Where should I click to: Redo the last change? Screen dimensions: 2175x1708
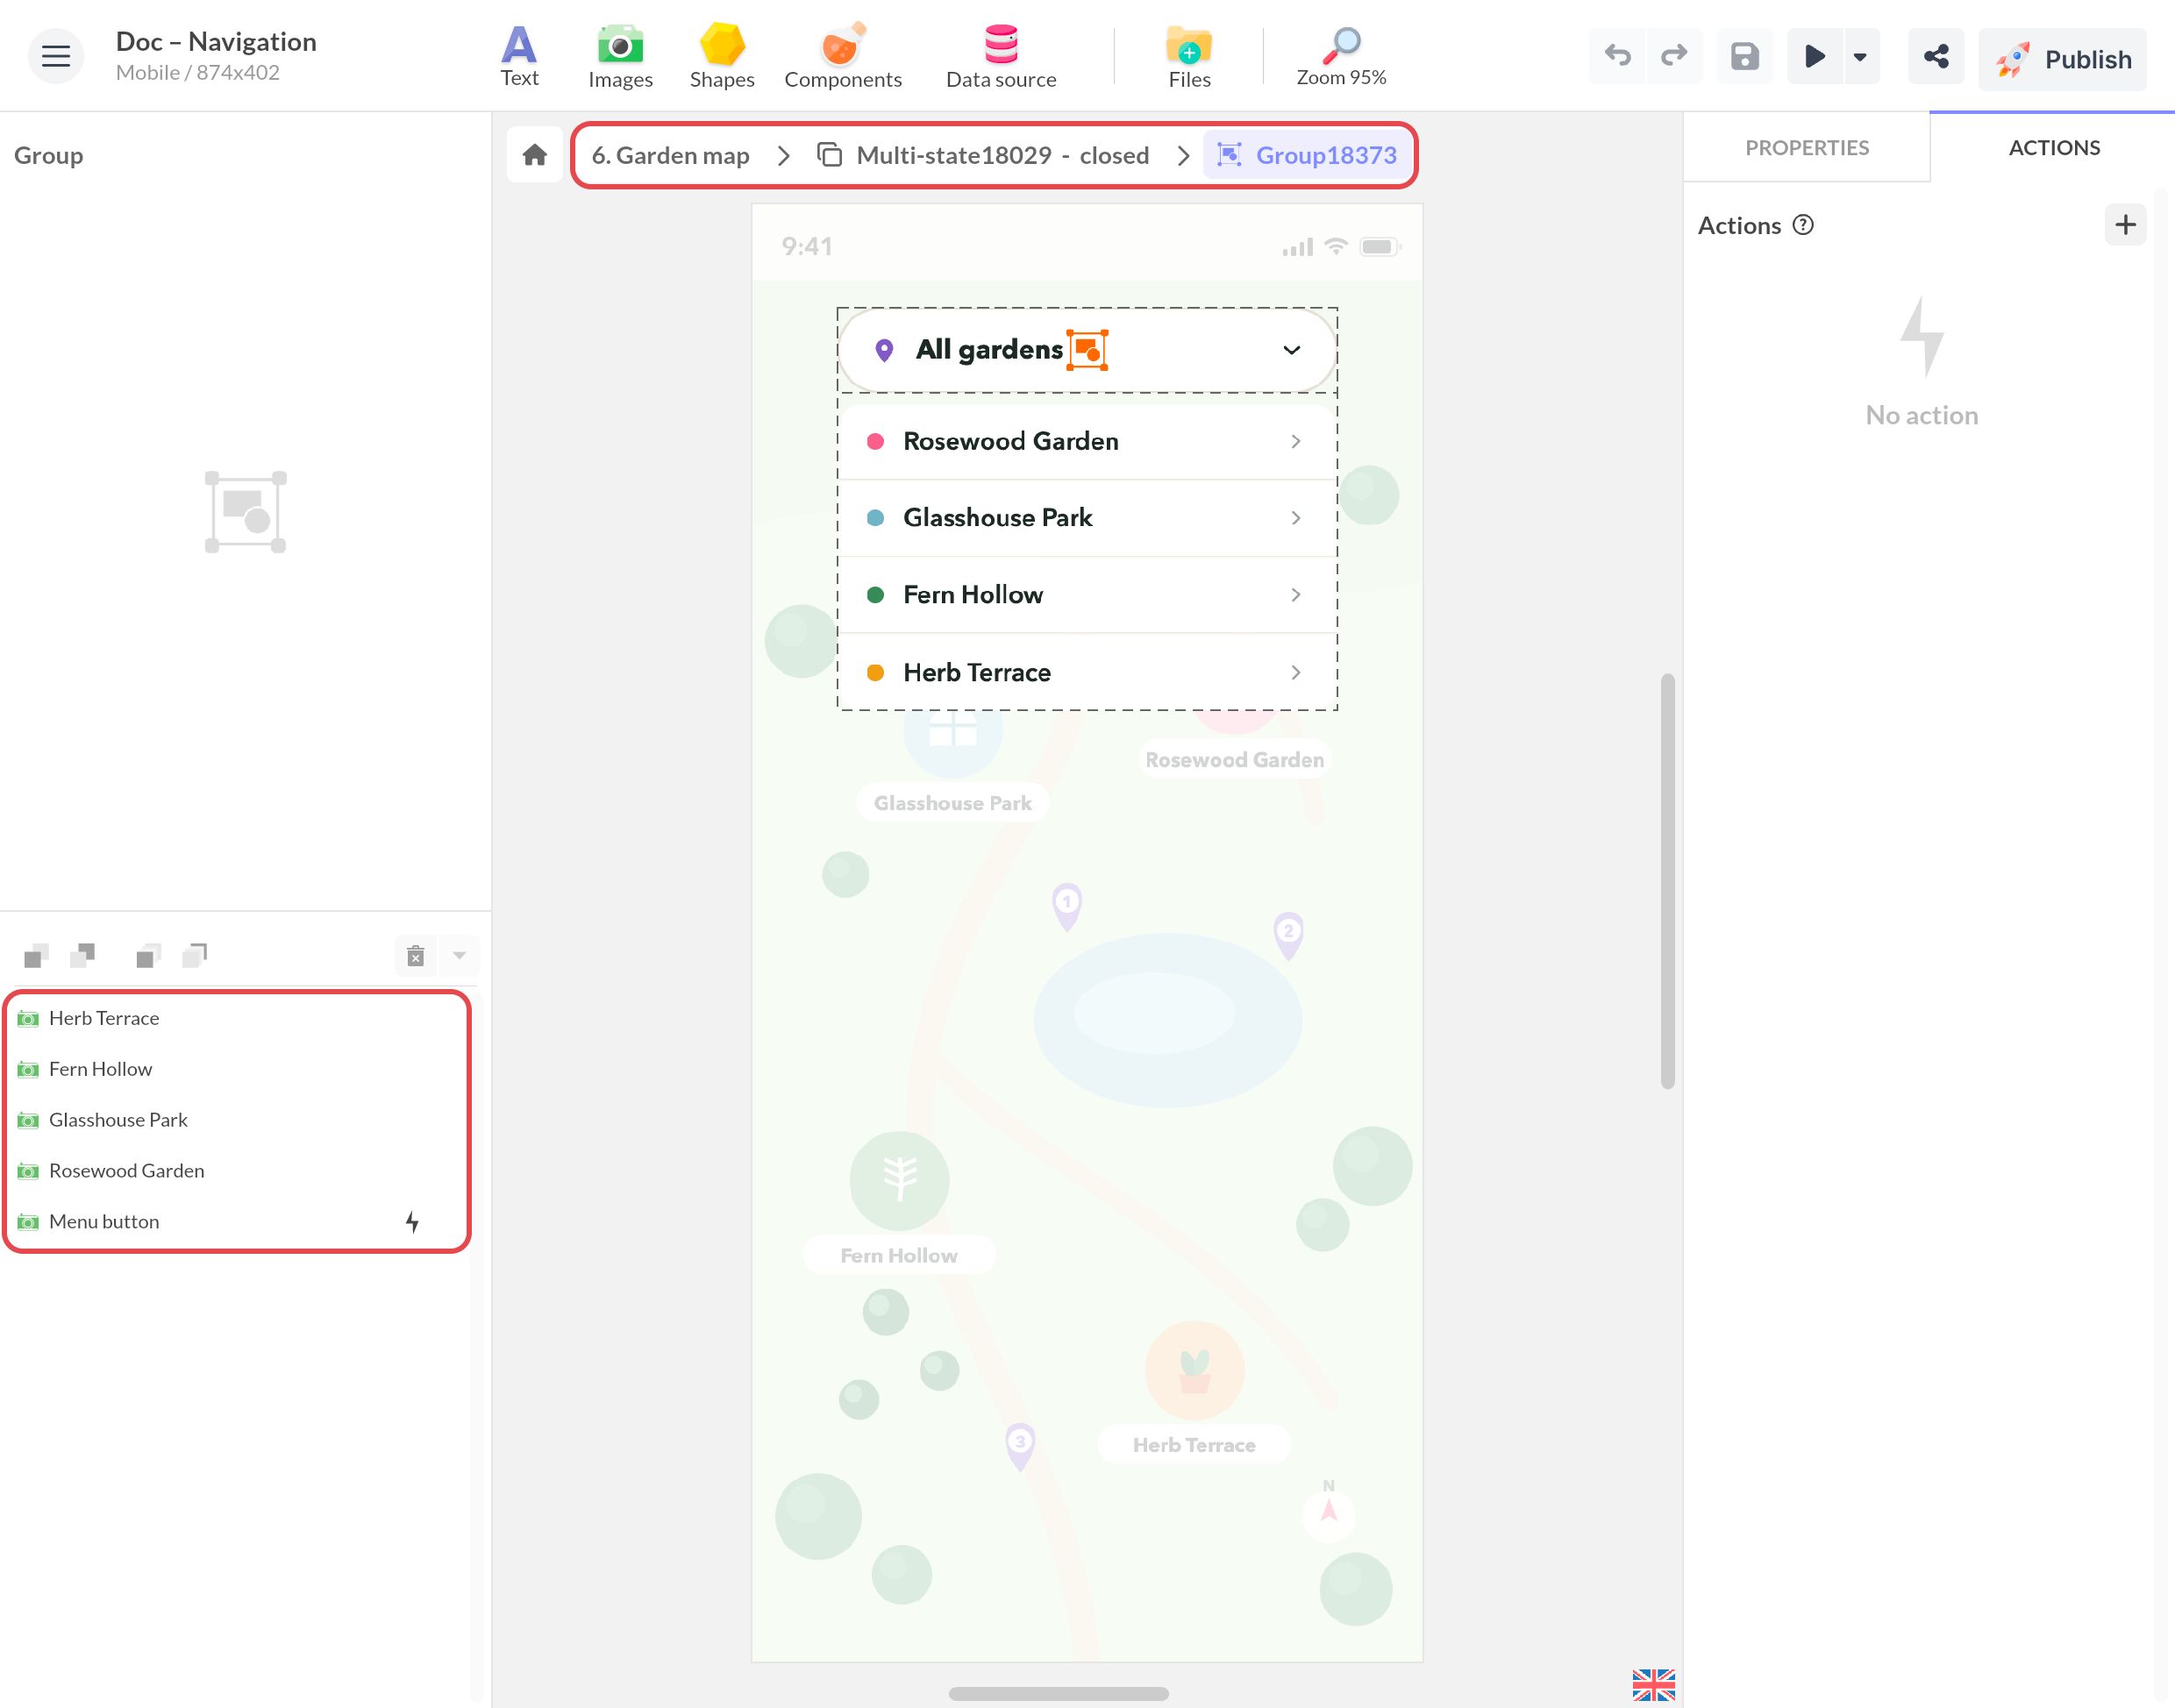click(x=1674, y=56)
